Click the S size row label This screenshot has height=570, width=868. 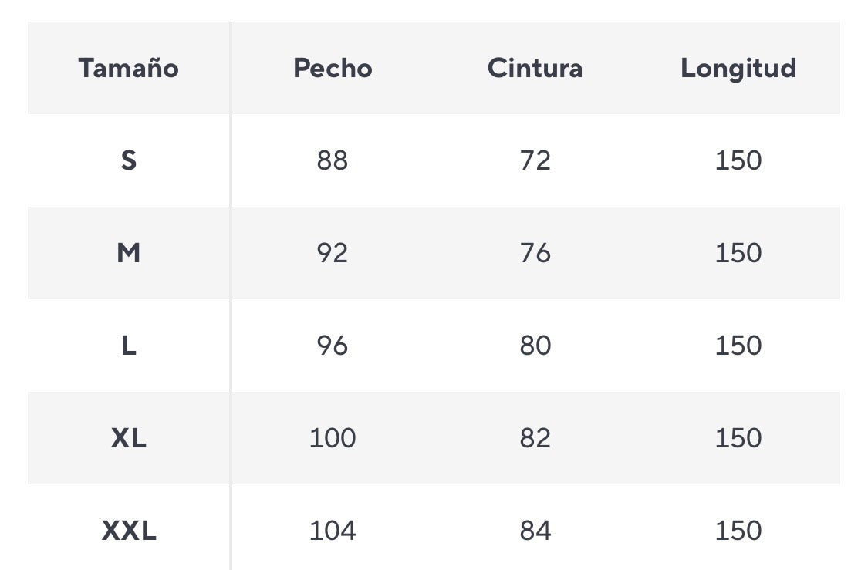click(x=128, y=160)
